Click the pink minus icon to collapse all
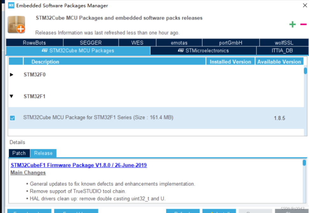This screenshot has height=213, width=309. pyautogui.click(x=303, y=24)
